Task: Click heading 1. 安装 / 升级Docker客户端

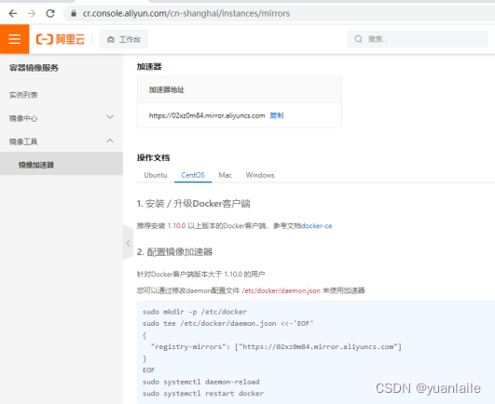Action: [194, 204]
